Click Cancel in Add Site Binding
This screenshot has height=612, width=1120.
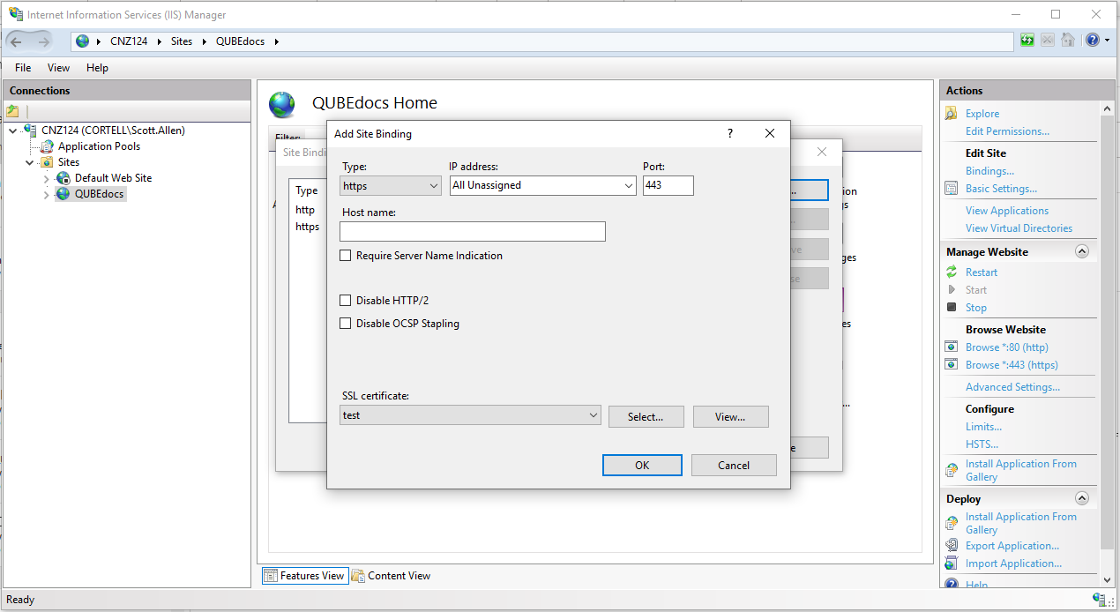[734, 465]
